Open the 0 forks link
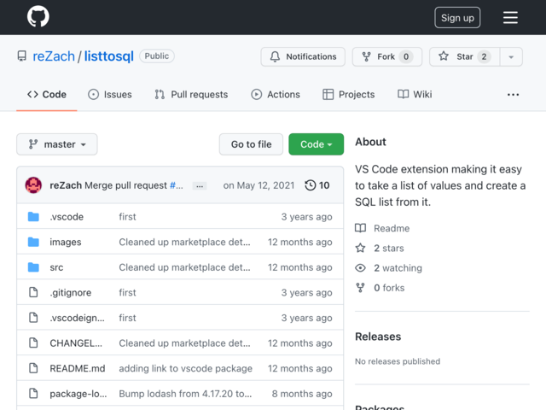The image size is (546, 410). [389, 288]
